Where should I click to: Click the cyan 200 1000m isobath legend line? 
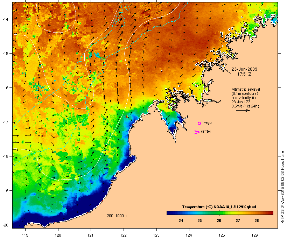(x=114, y=219)
